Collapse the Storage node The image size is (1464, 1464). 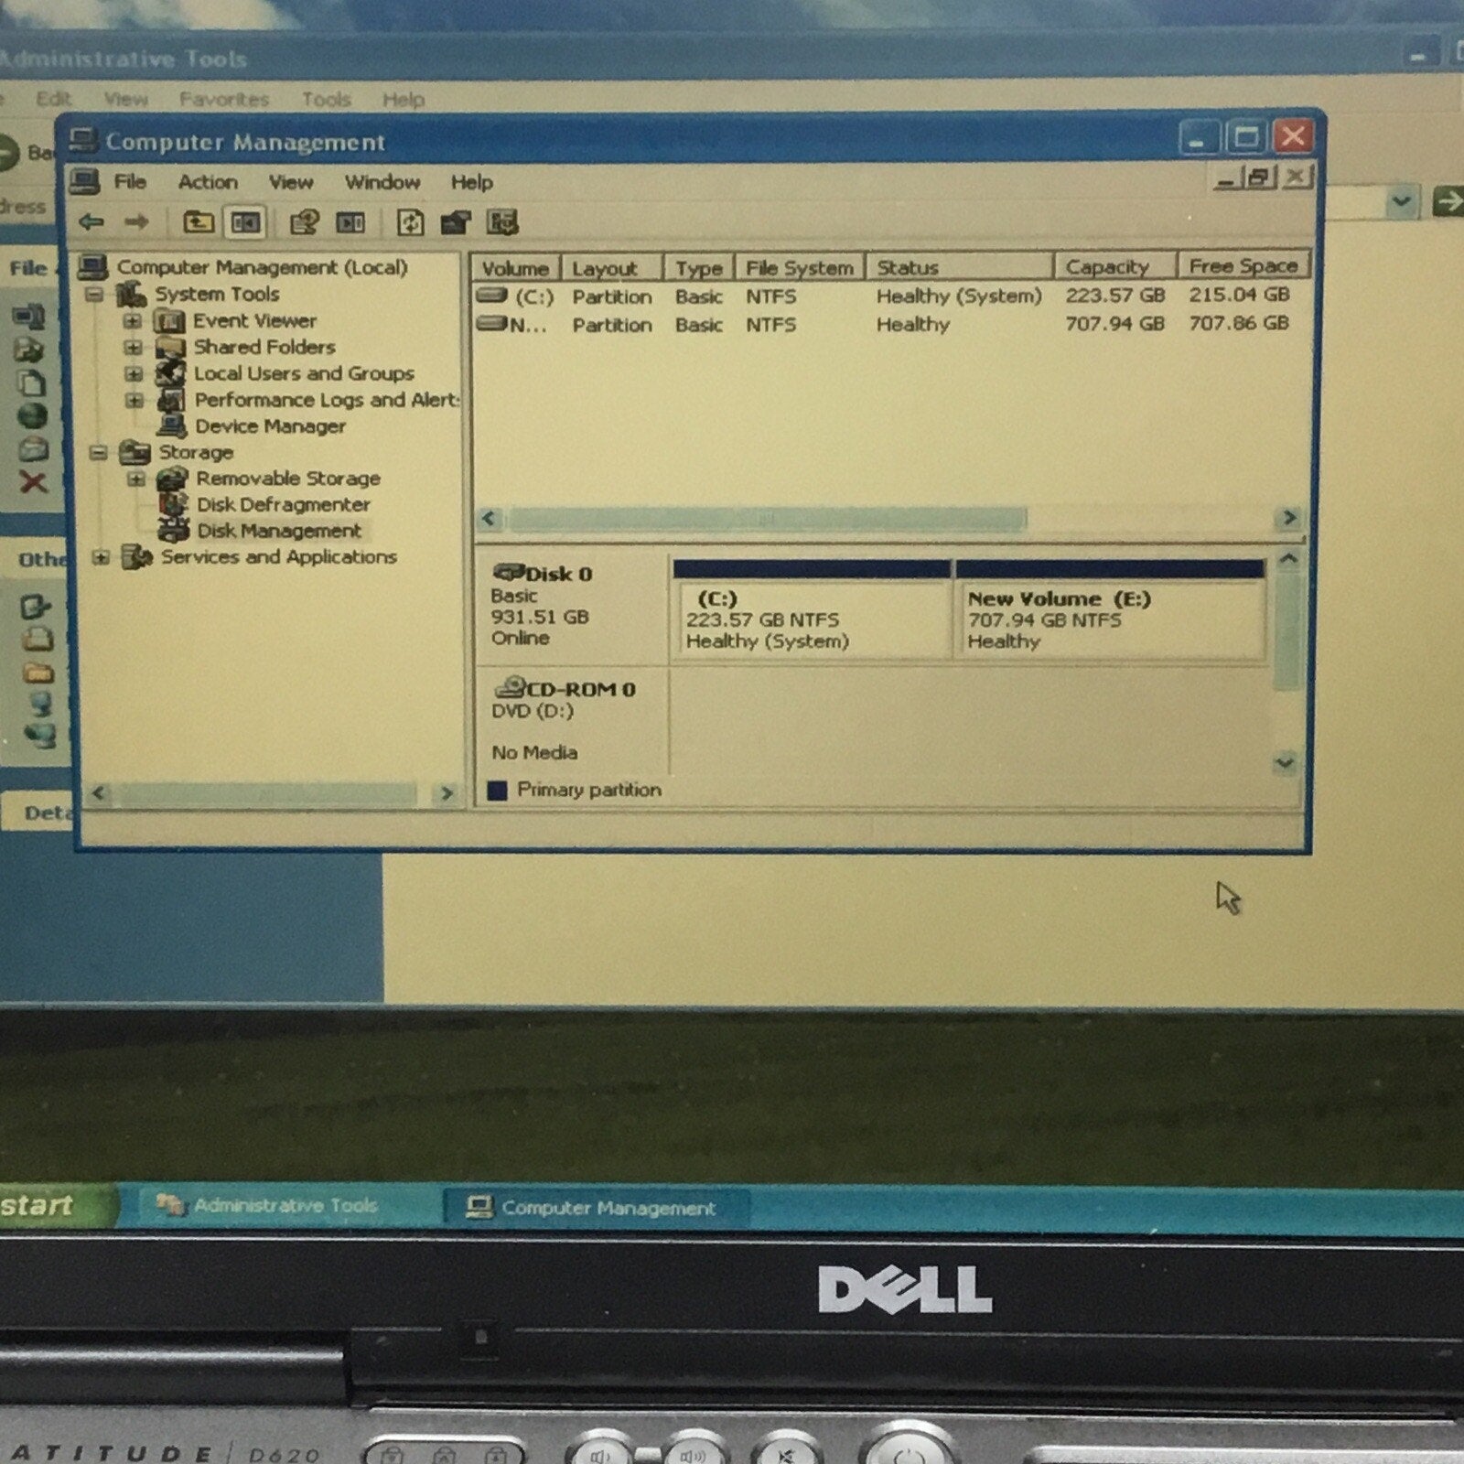99,452
